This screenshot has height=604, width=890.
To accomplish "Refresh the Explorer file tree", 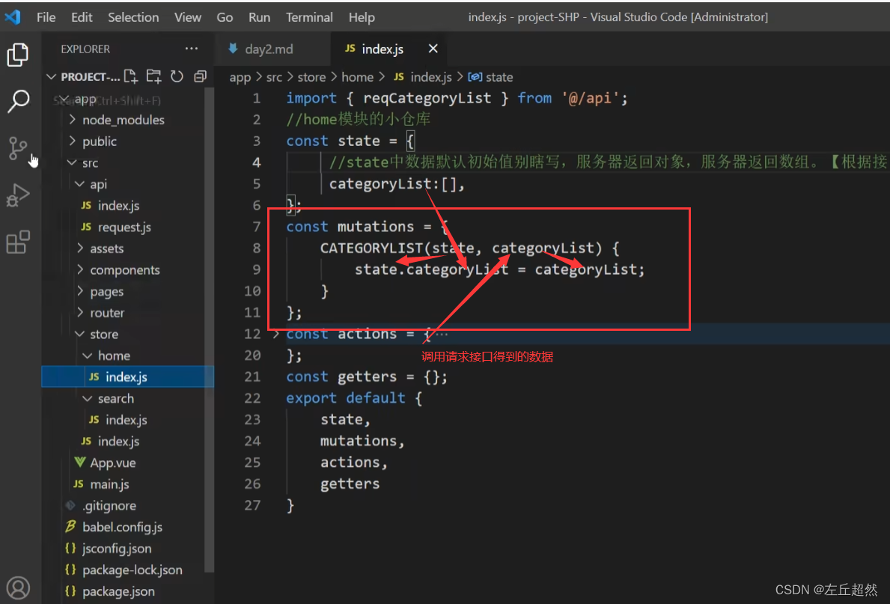I will [x=177, y=76].
